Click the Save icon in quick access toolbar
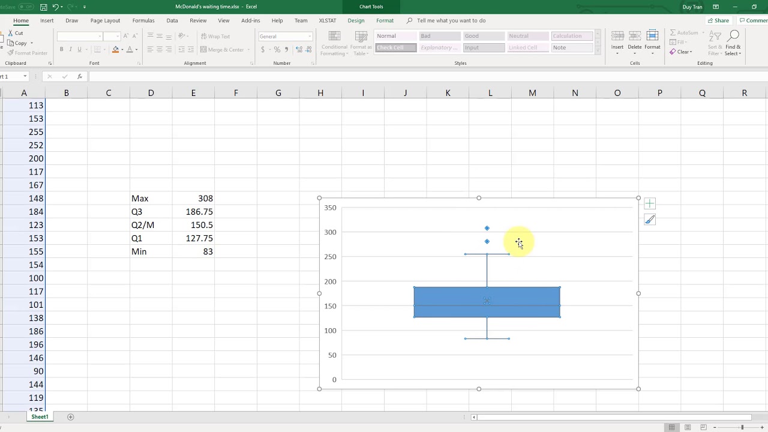This screenshot has width=768, height=432. [44, 7]
